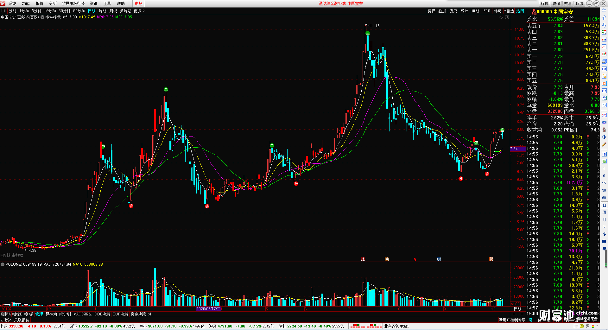Select the 60 minute period button in sidebar
Image resolution: width=608 pixels, height=330 pixels.
(x=604, y=198)
